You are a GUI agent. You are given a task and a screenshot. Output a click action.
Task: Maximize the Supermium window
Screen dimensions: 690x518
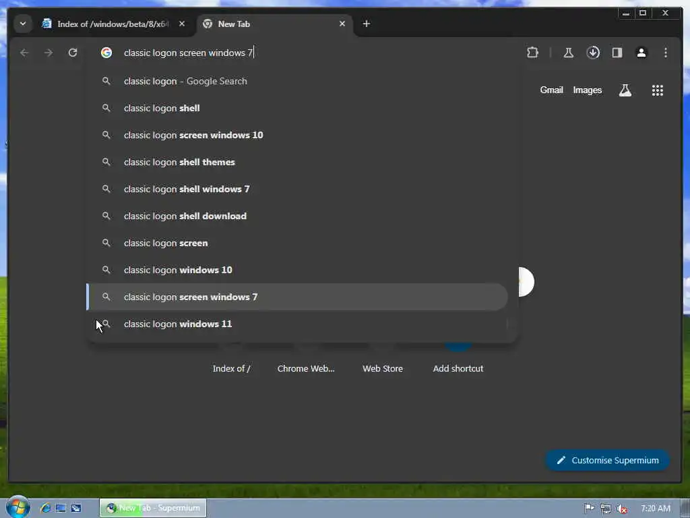(x=643, y=13)
